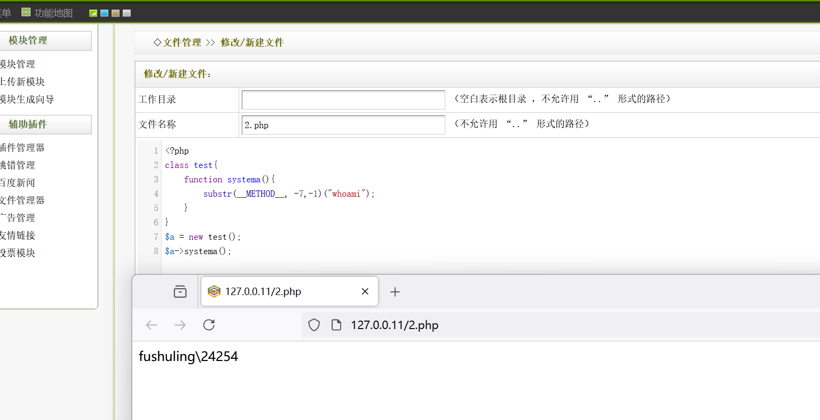The width and height of the screenshot is (820, 420).
Task: Select the tan theme color swatch
Action: tap(115, 13)
